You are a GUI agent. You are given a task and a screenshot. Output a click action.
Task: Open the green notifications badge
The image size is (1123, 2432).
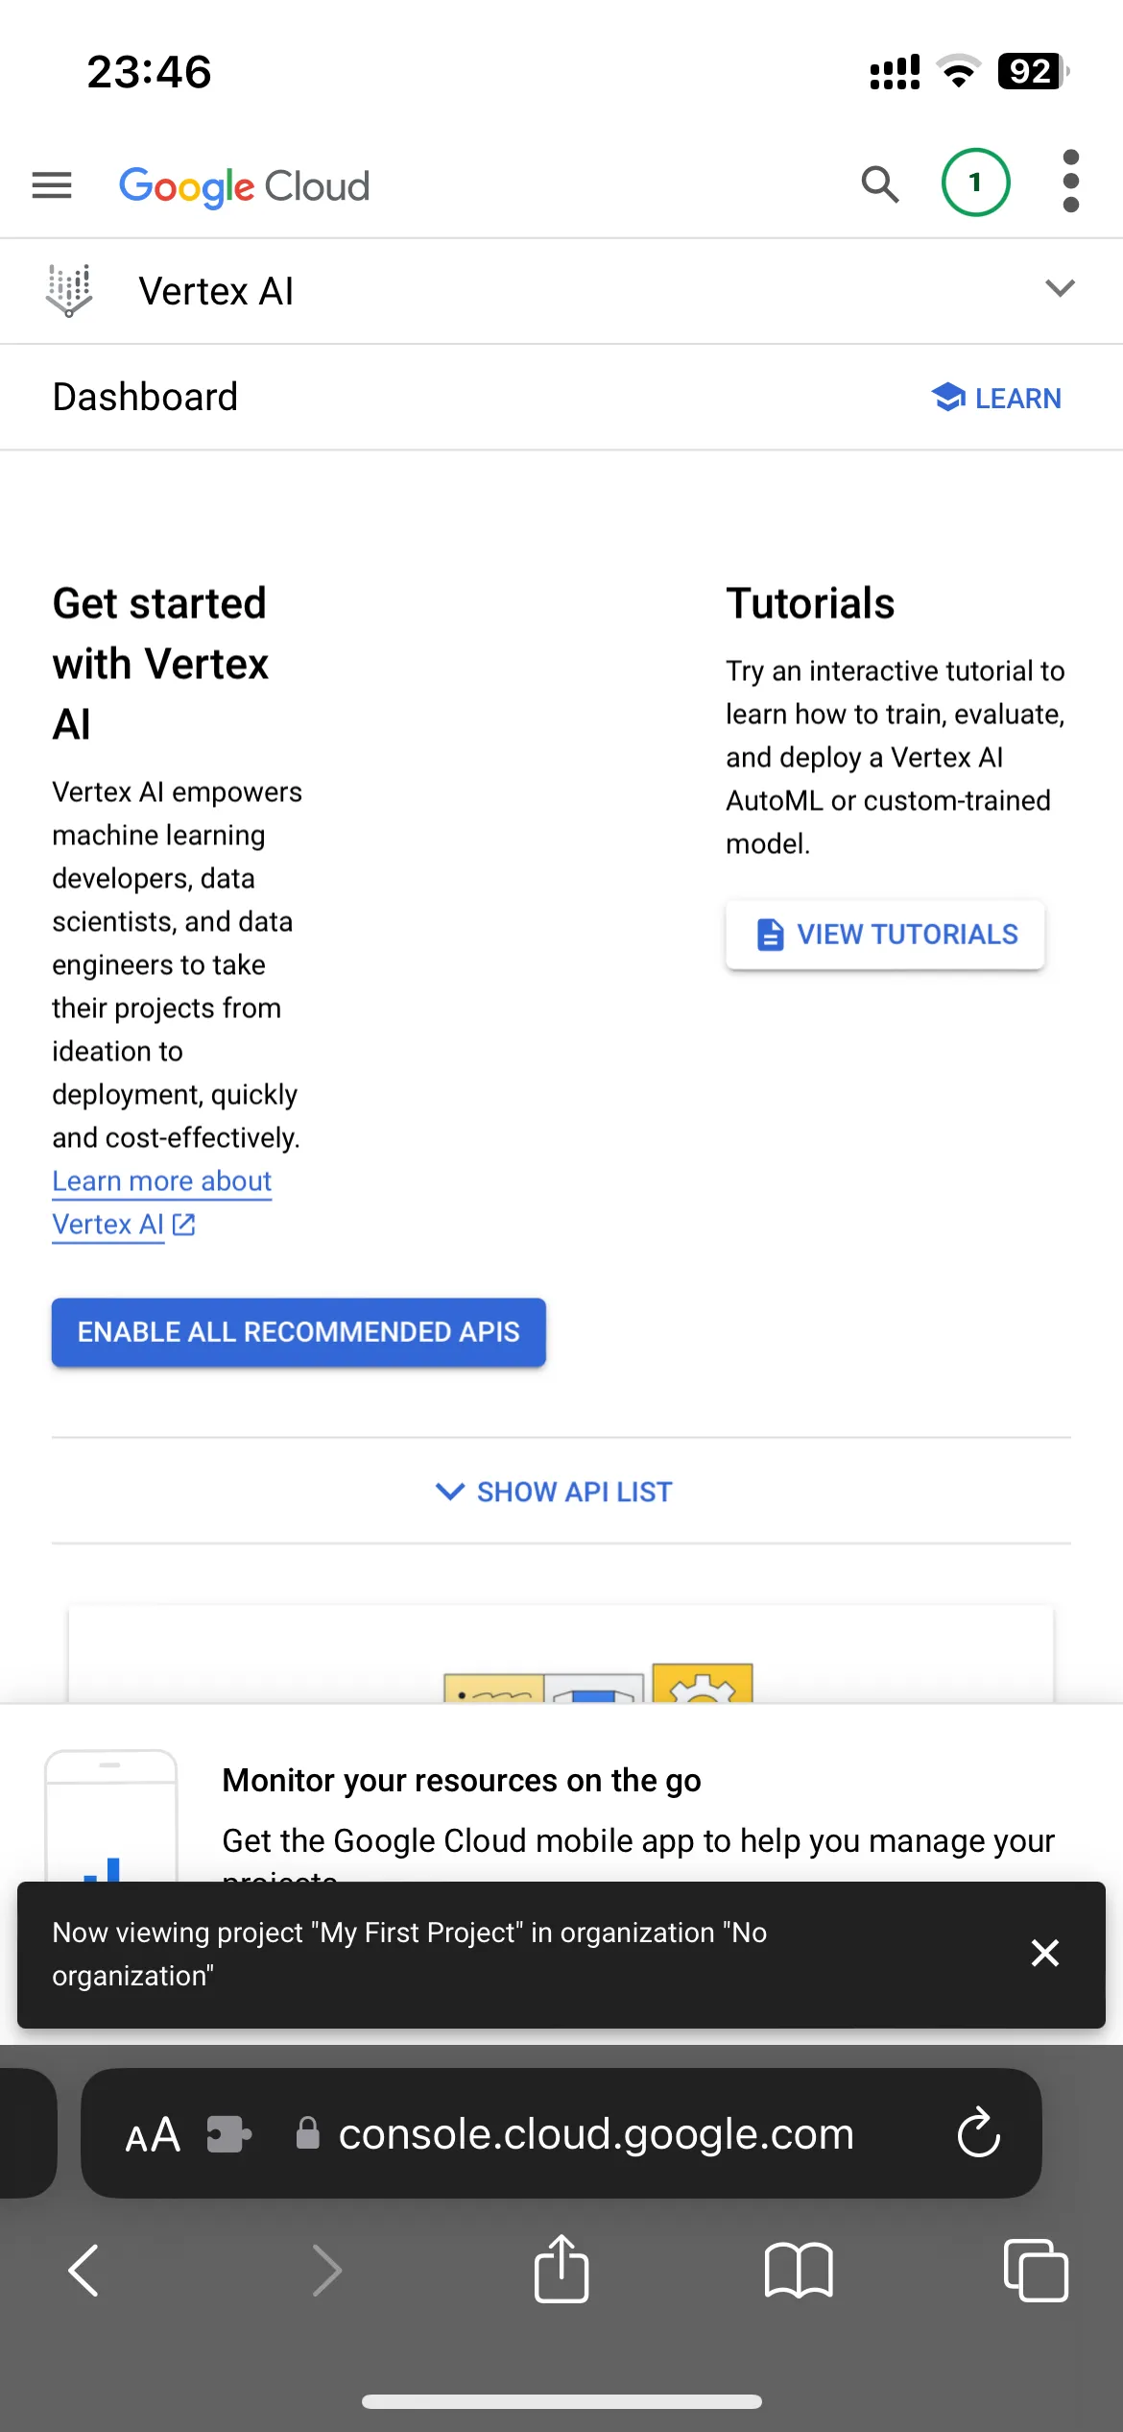[975, 182]
